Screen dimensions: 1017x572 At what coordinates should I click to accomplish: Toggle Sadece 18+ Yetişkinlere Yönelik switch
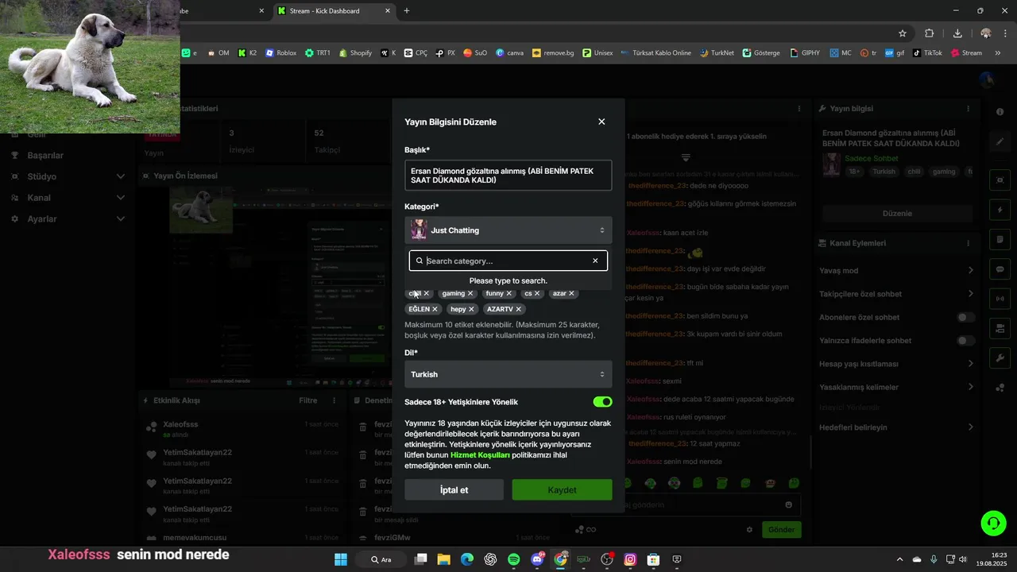pyautogui.click(x=602, y=402)
